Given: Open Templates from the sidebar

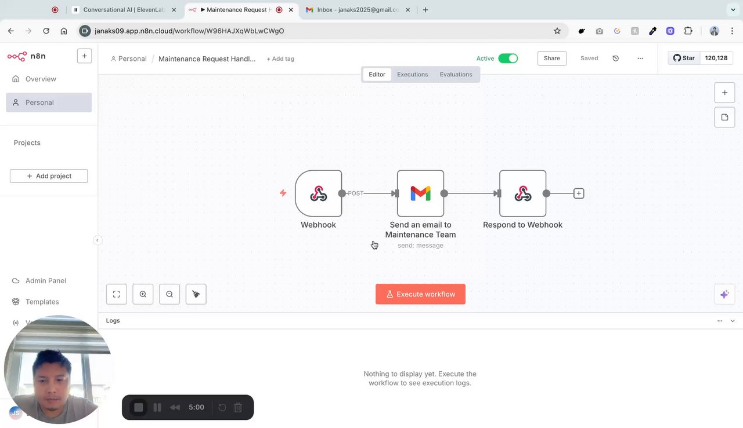Looking at the screenshot, I should 42,302.
